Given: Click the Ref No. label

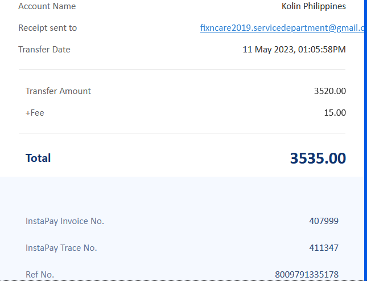Looking at the screenshot, I should 40,275.
